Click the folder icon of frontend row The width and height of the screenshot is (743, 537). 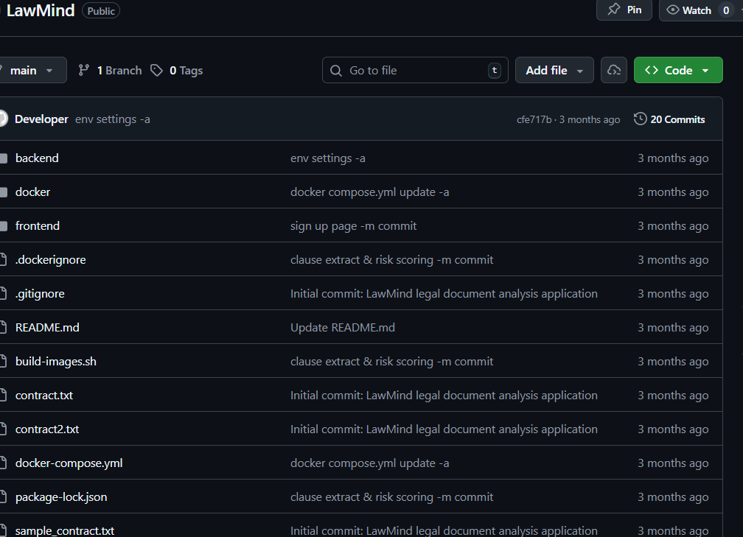3,226
